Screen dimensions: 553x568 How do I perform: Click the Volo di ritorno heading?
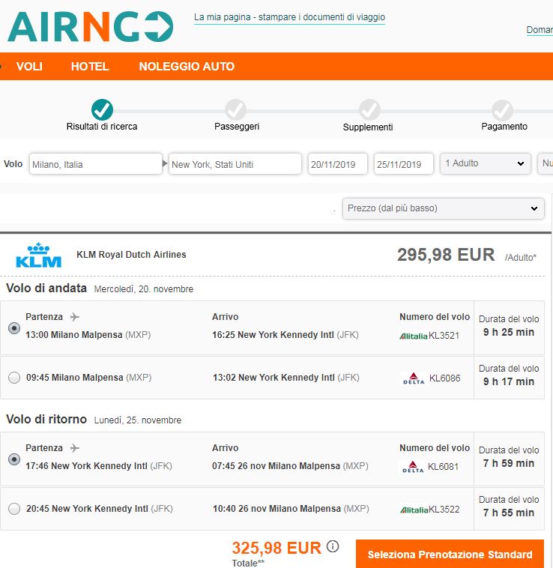[46, 419]
